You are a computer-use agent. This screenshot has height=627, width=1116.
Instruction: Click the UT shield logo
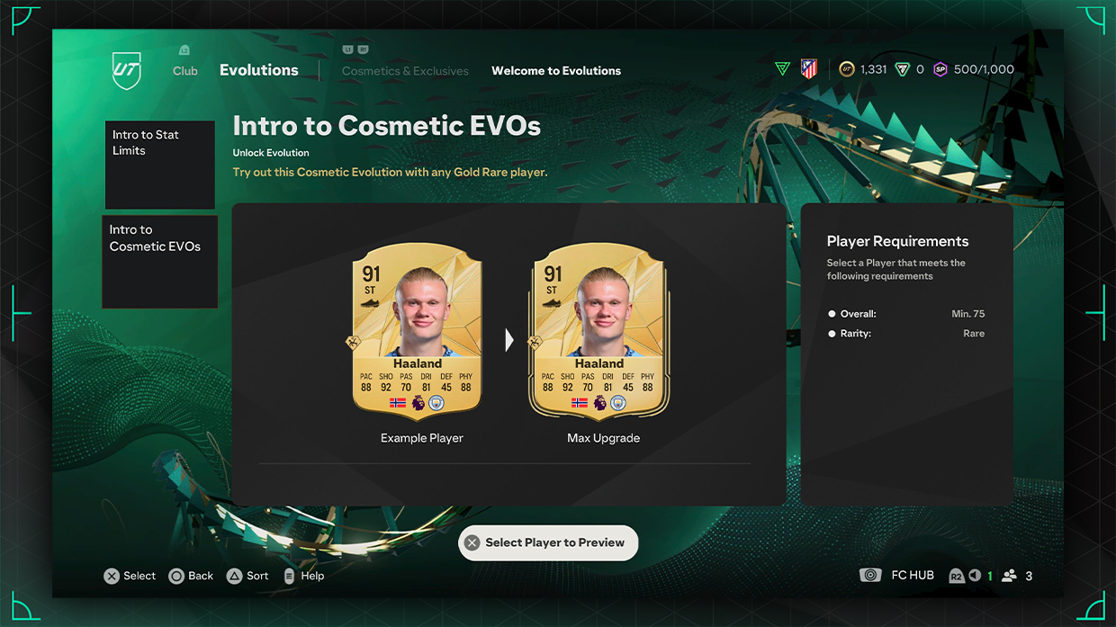pyautogui.click(x=126, y=70)
